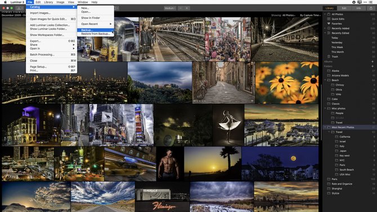Add a new album with plus icon
This screenshot has height=212, width=377.
[x=372, y=61]
